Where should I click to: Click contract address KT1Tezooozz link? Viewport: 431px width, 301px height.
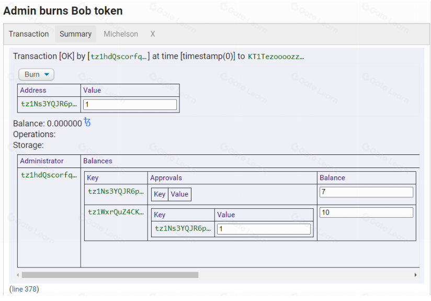pos(275,57)
